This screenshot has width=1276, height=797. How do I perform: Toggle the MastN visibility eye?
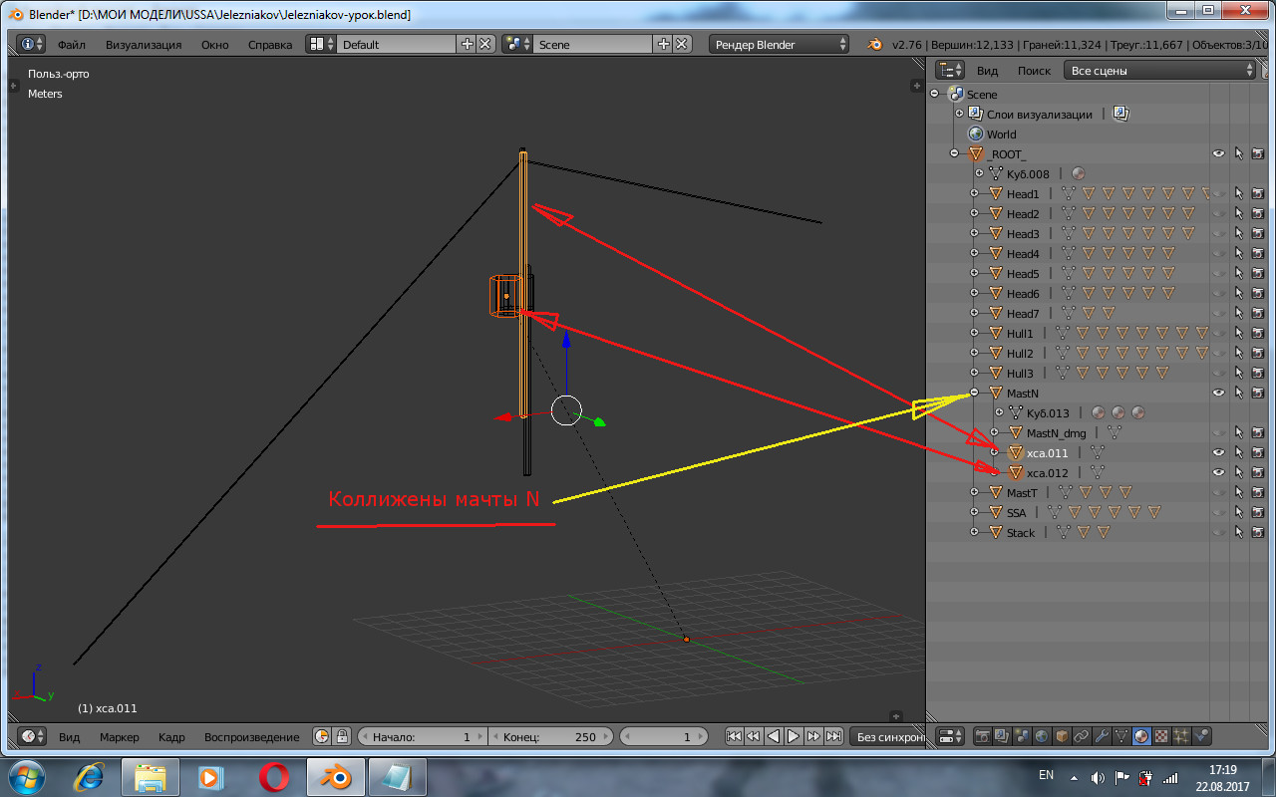click(x=1218, y=394)
